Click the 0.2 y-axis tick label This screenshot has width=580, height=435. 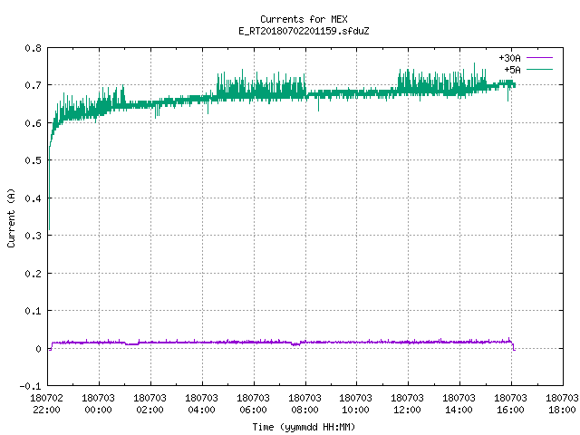tap(33, 274)
